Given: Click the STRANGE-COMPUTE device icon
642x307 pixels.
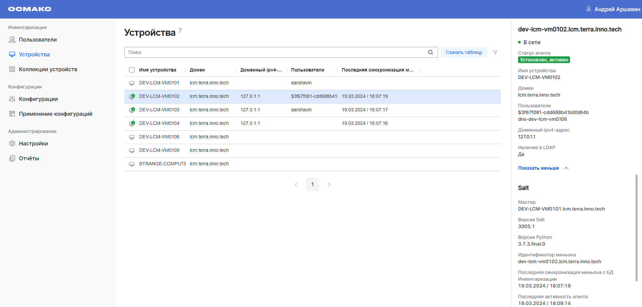Looking at the screenshot, I should 132,164.
